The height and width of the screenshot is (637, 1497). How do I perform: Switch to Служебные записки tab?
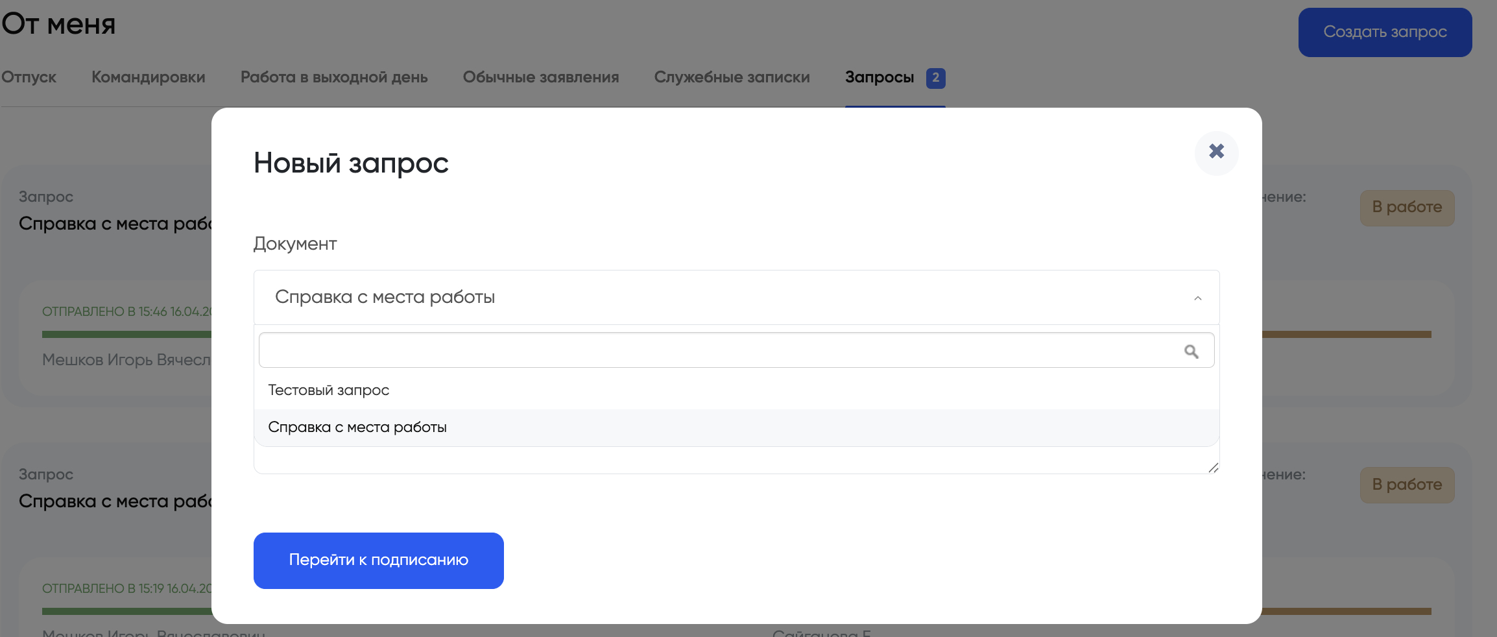732,77
